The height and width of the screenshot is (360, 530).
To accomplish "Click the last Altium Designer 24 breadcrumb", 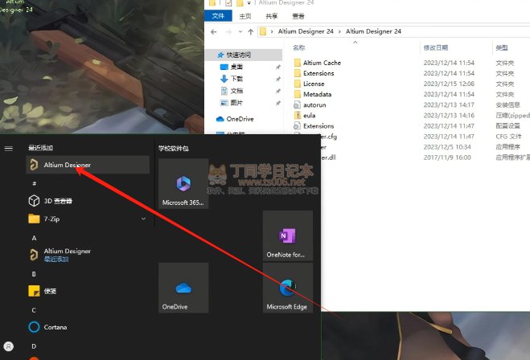I will [373, 31].
